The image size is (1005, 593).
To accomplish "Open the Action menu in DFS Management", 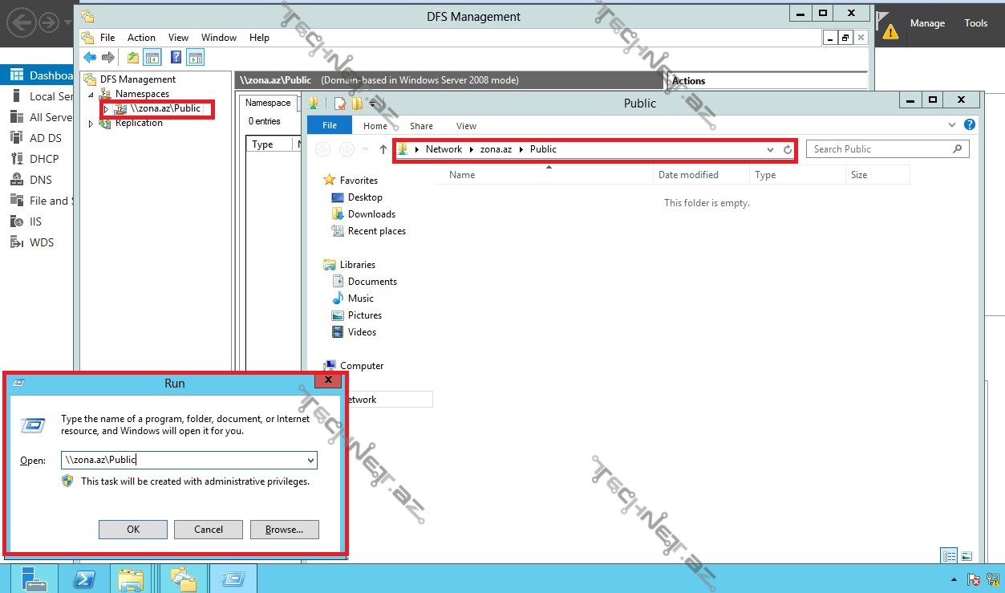I will click(141, 38).
